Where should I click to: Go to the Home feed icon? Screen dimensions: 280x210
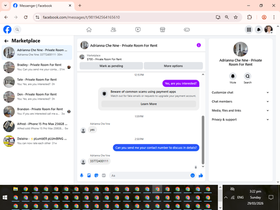point(89,30)
